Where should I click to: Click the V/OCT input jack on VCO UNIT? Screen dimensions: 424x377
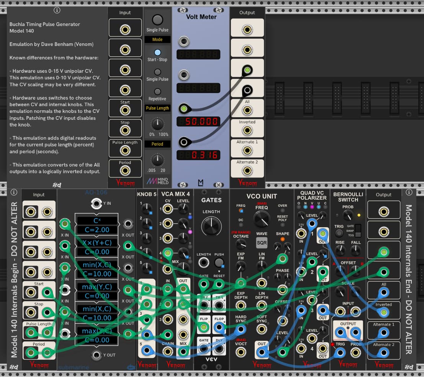click(x=241, y=351)
